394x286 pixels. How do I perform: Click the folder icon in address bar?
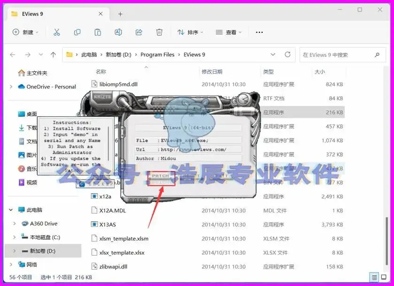pos(69,54)
